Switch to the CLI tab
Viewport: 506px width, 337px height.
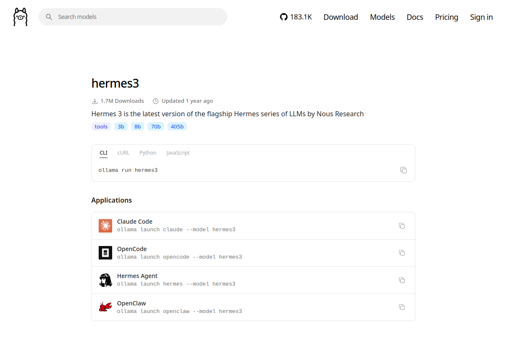(x=104, y=153)
